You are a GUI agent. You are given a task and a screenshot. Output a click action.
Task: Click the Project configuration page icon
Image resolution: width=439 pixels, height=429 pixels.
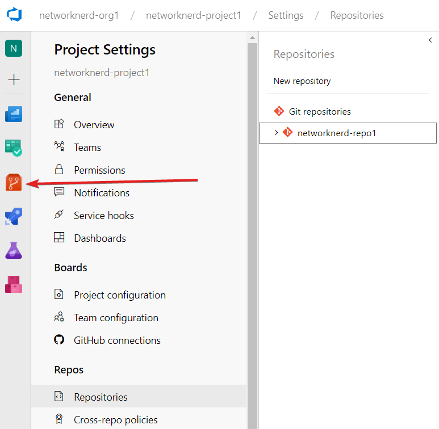pyautogui.click(x=59, y=294)
